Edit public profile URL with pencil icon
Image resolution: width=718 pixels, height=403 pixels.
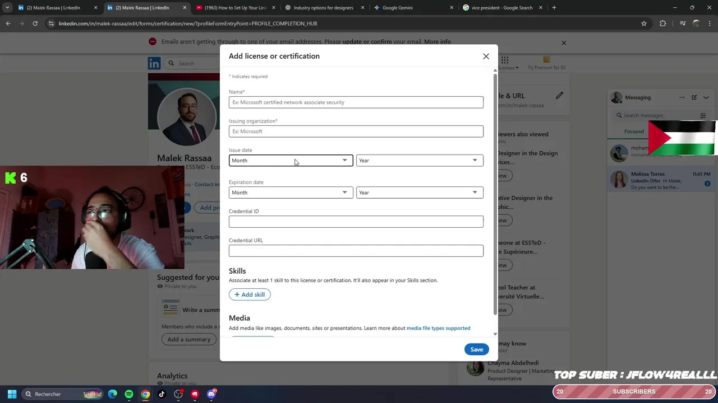point(559,96)
